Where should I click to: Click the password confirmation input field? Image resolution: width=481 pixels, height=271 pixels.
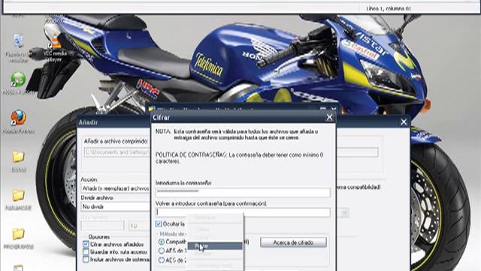coord(243,212)
